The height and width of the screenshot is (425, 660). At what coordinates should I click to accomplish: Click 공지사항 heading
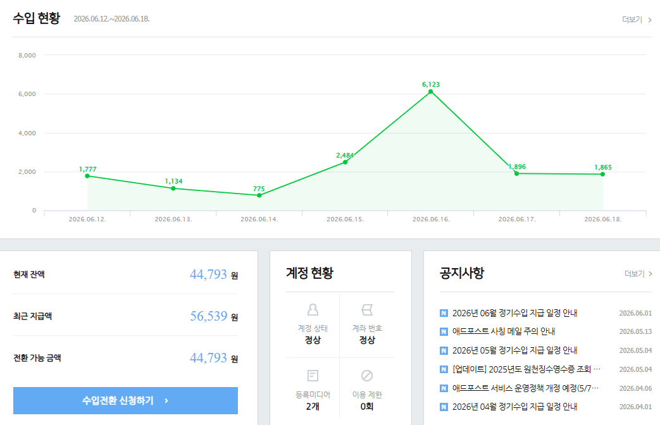point(462,273)
